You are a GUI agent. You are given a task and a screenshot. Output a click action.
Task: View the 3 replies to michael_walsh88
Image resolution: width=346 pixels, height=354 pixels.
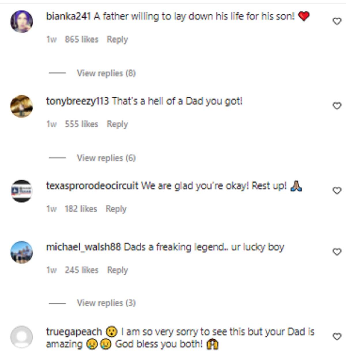(x=106, y=303)
